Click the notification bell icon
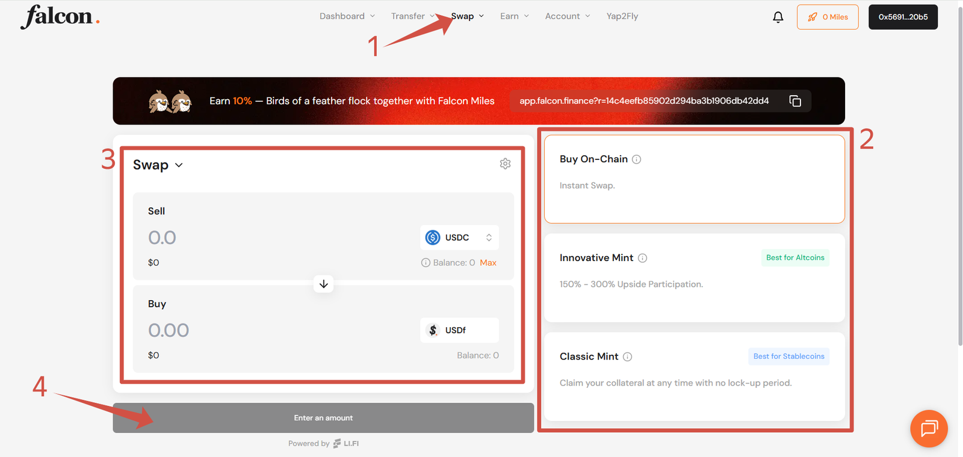The height and width of the screenshot is (457, 963). click(778, 17)
